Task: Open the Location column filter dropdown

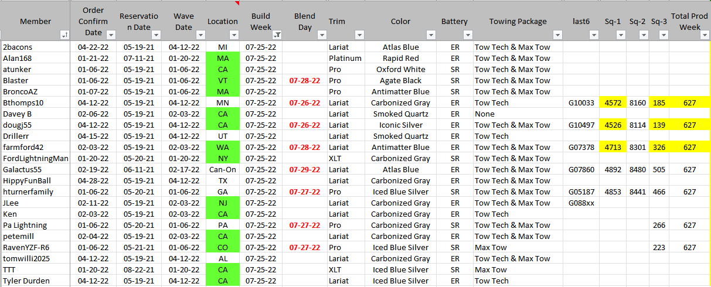Action: click(x=234, y=35)
